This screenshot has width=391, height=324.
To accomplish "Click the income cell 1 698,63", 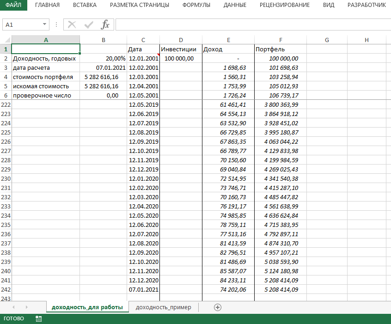I will click(228, 67).
